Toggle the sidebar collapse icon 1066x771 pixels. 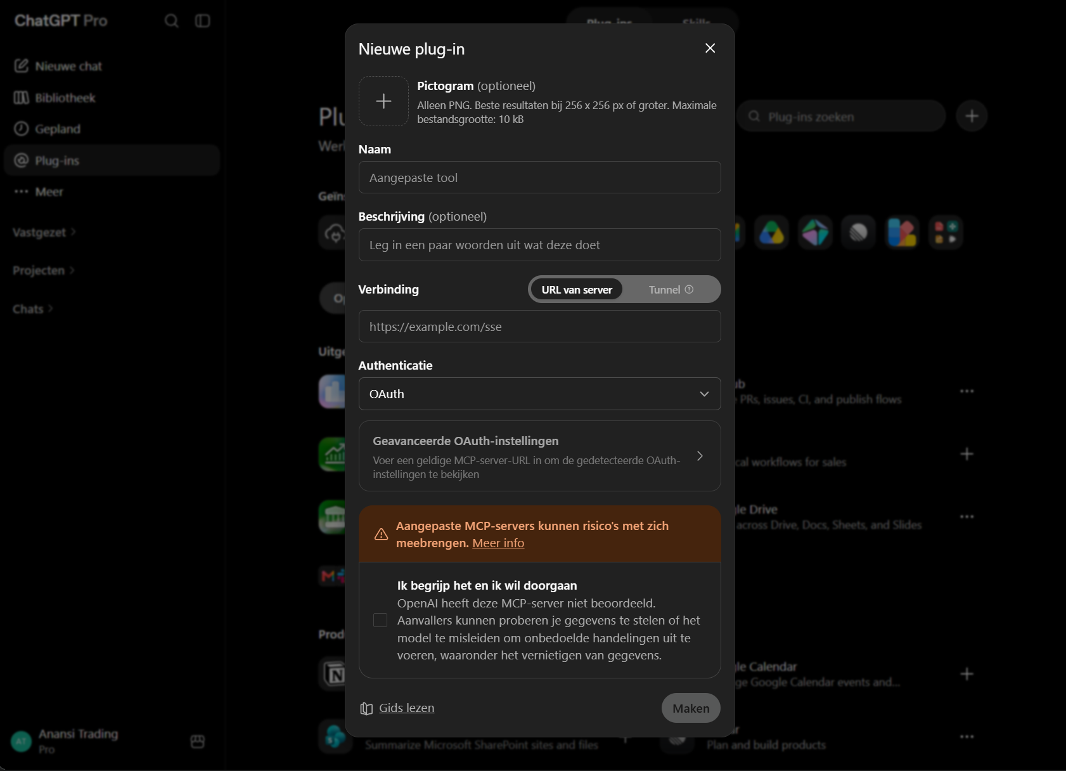click(x=202, y=21)
